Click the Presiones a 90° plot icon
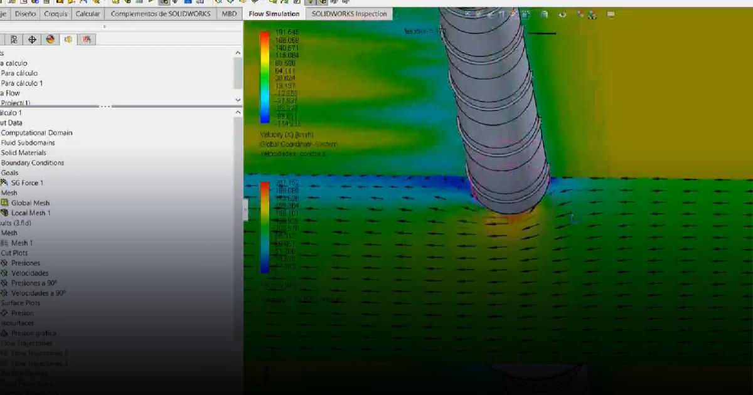 5,283
